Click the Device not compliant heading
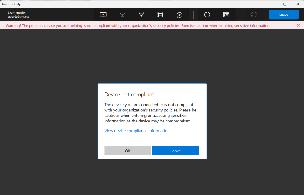This screenshot has width=304, height=195. (x=129, y=95)
